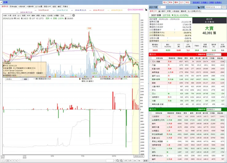
Task: Check the 花旗環球 seller row checkbox
Action: click(x=150, y=117)
